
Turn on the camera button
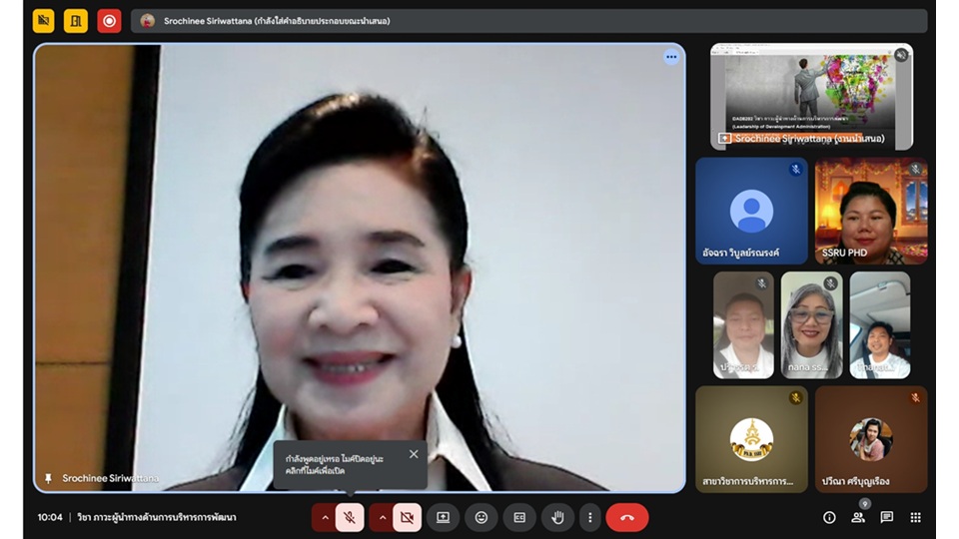click(407, 517)
